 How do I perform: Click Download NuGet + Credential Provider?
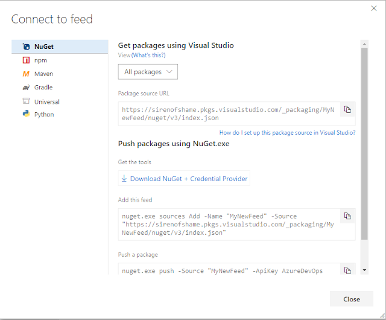coord(184,179)
